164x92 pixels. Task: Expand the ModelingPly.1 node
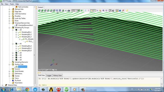pyautogui.click(x=16, y=32)
